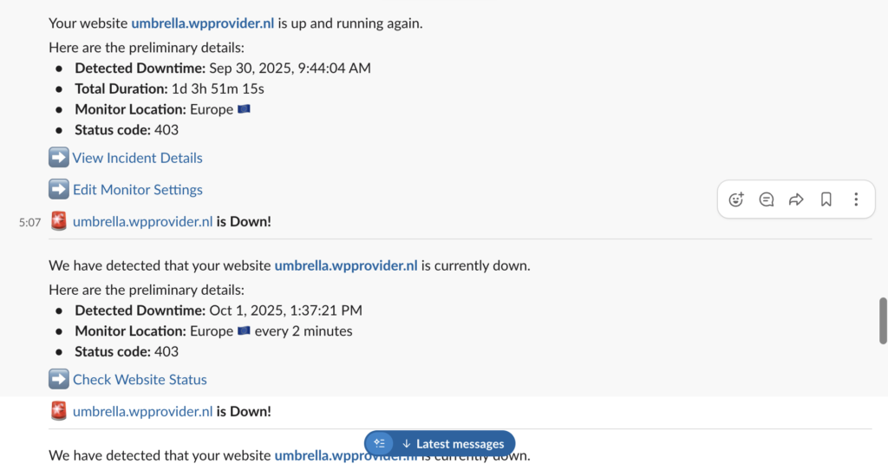
Task: Open the Edit Monitor Settings link
Action: [x=138, y=189]
